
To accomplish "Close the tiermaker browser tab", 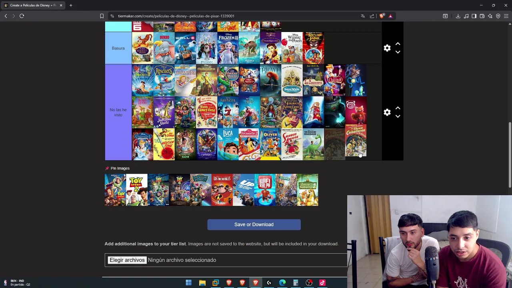I will pyautogui.click(x=61, y=5).
